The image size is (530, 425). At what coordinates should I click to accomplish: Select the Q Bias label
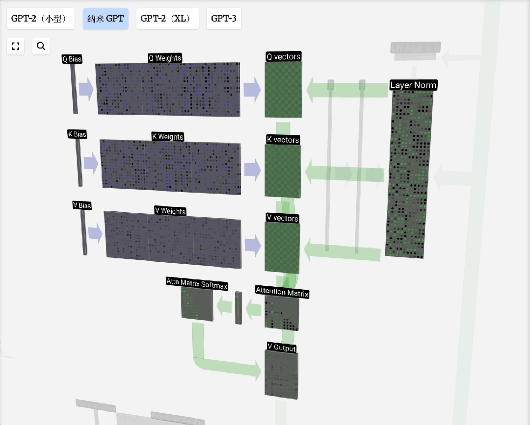coord(72,59)
